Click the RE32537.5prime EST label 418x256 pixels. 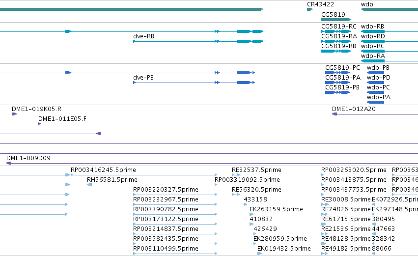pos(257,170)
